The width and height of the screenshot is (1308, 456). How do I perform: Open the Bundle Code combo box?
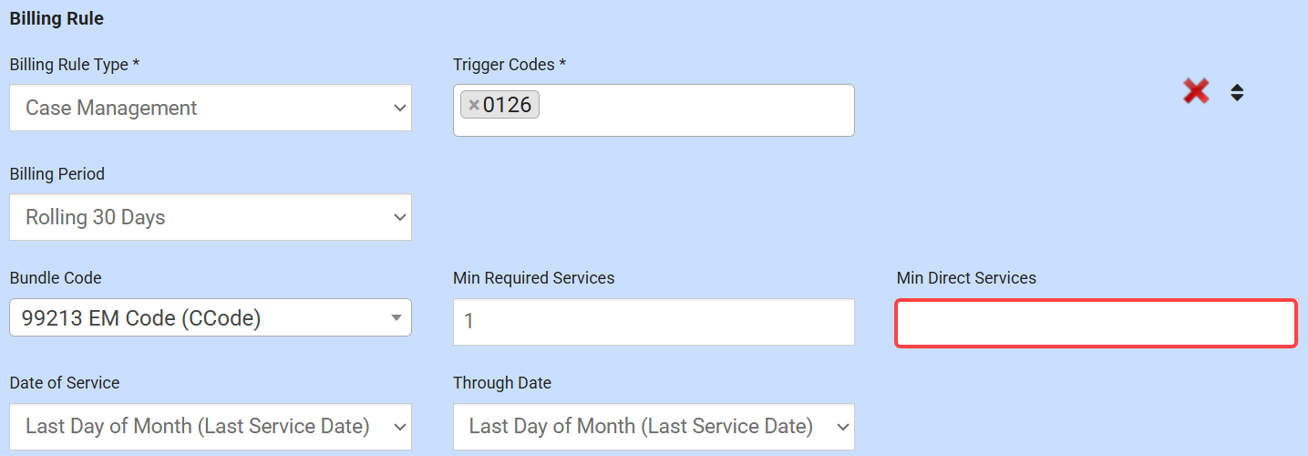pos(201,317)
